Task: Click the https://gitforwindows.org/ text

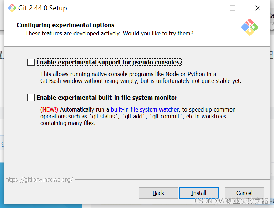Action: point(39,179)
